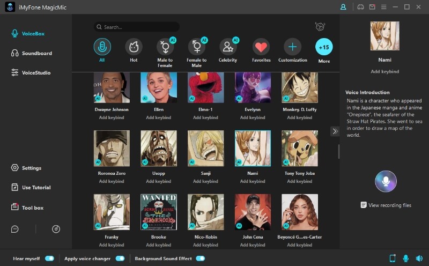Open the mail messages icon
Screen dimensions: 429x266
point(372,7)
